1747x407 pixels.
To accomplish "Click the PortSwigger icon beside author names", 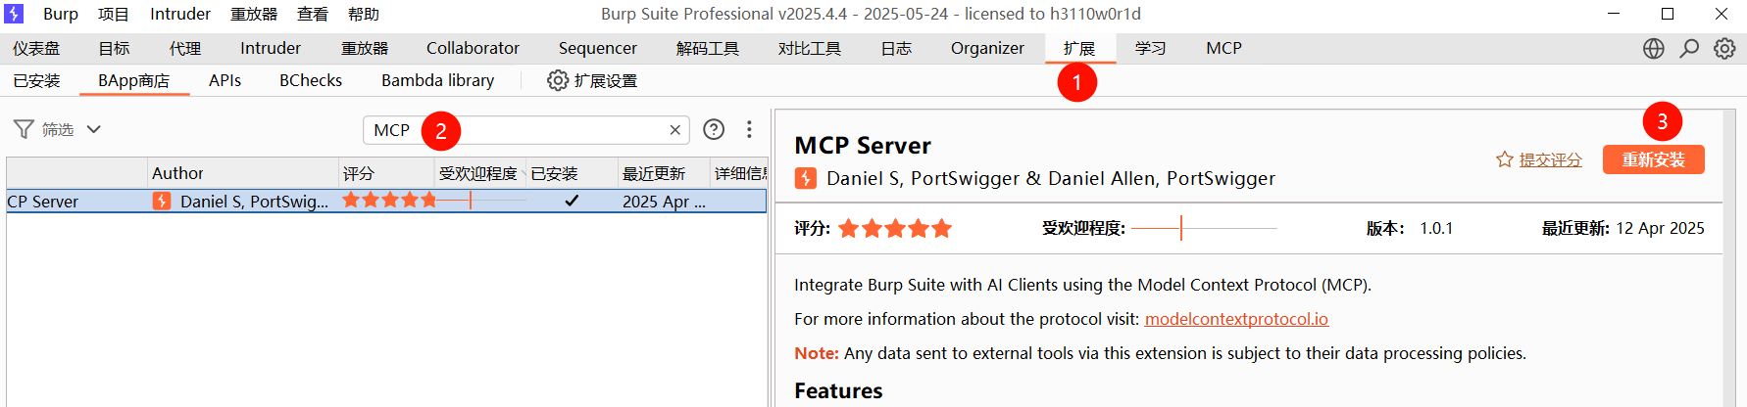I will point(805,178).
